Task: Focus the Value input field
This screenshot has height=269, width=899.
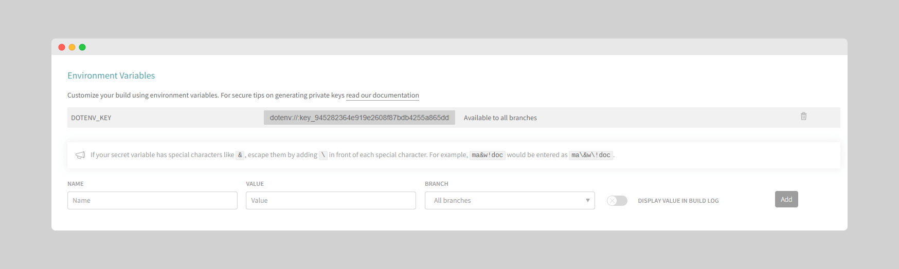Action: (x=331, y=201)
